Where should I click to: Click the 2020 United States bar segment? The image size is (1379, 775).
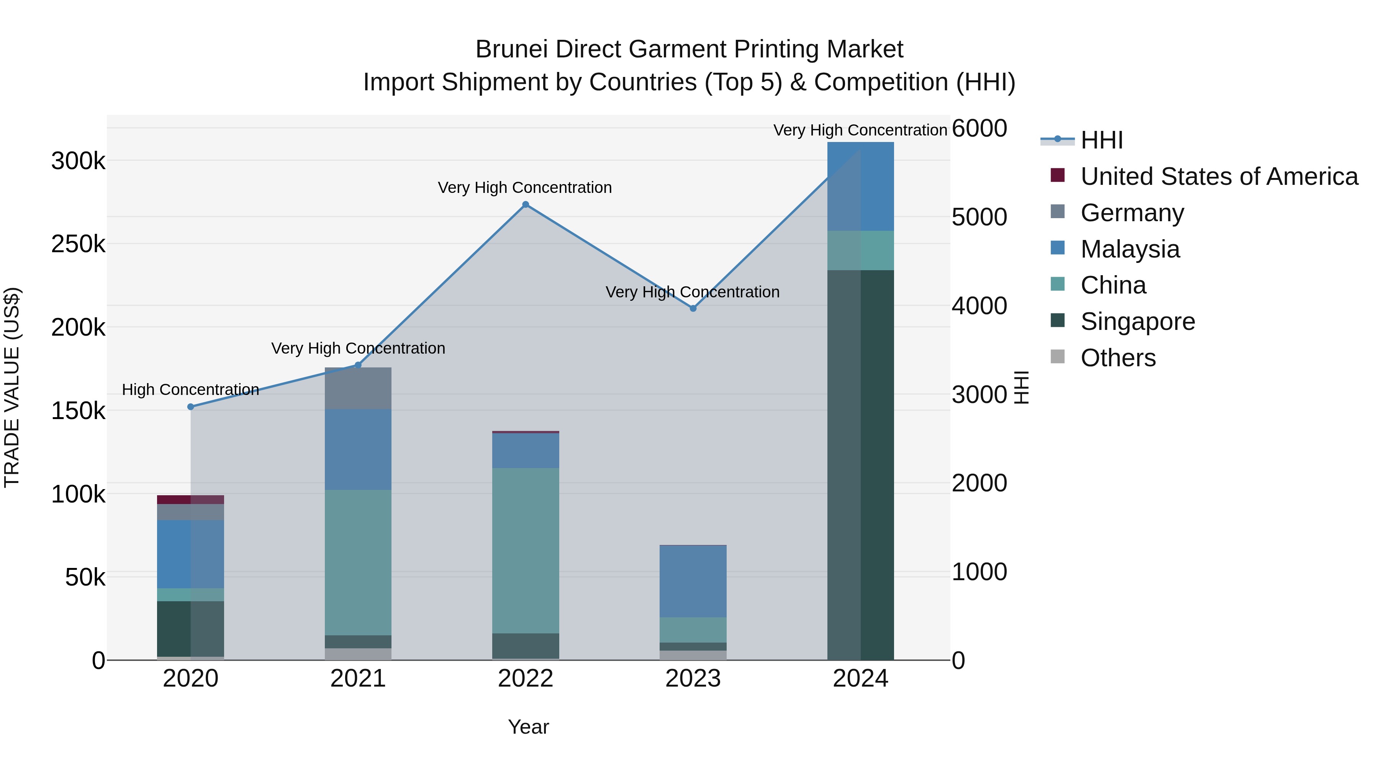click(x=191, y=499)
